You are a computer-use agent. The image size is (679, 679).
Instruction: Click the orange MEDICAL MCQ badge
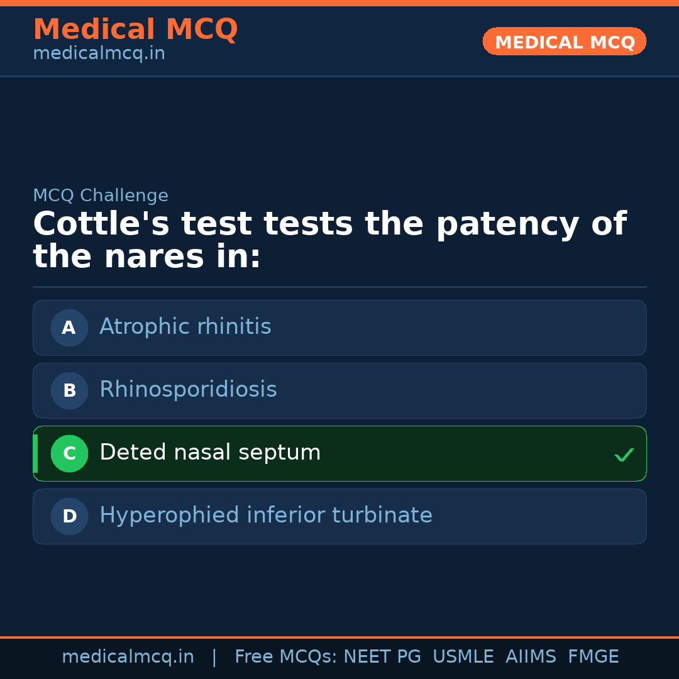click(565, 41)
